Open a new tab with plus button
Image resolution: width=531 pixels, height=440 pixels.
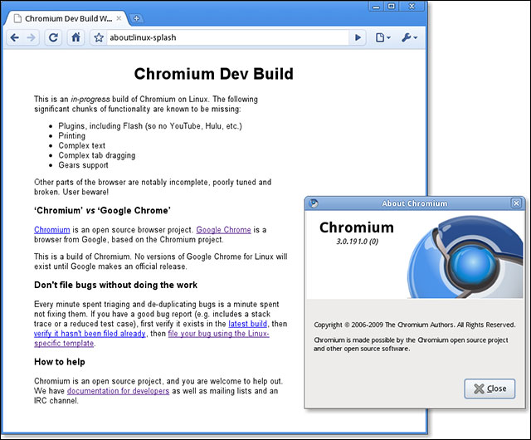coord(136,18)
